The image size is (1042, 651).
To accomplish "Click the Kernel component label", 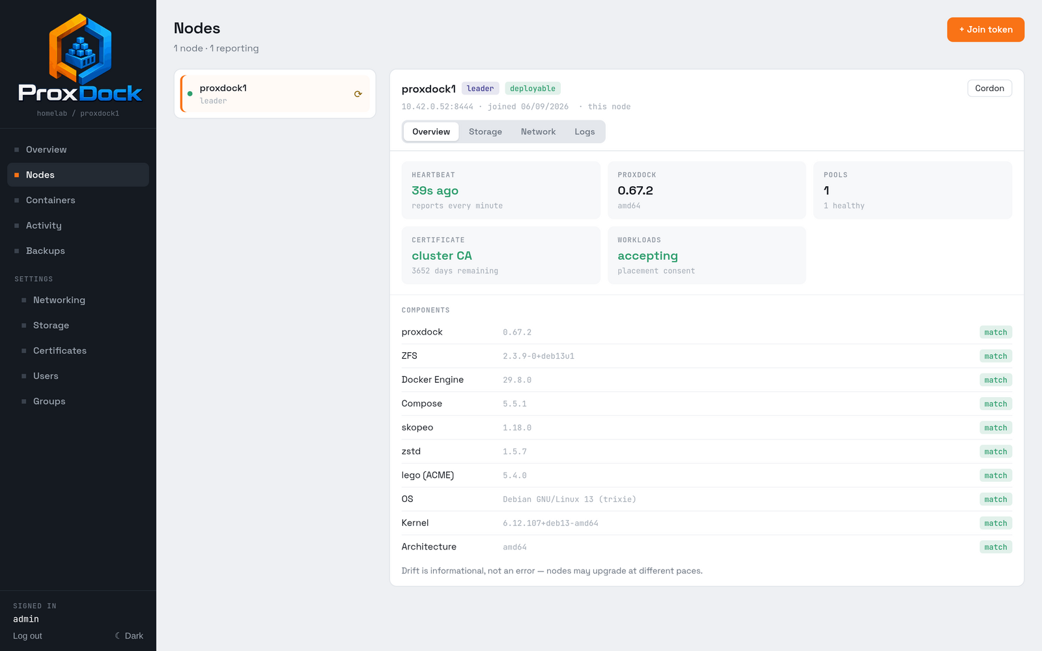I will [x=415, y=523].
